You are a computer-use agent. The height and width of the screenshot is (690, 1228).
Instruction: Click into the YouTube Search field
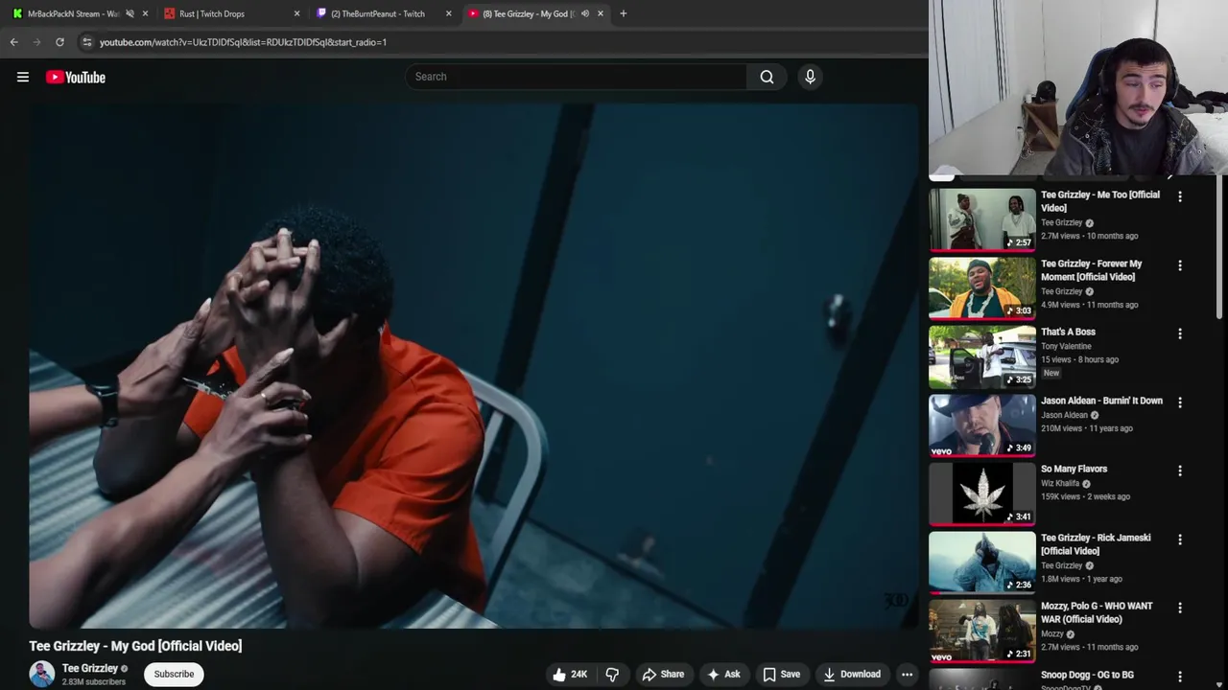pyautogui.click(x=576, y=77)
